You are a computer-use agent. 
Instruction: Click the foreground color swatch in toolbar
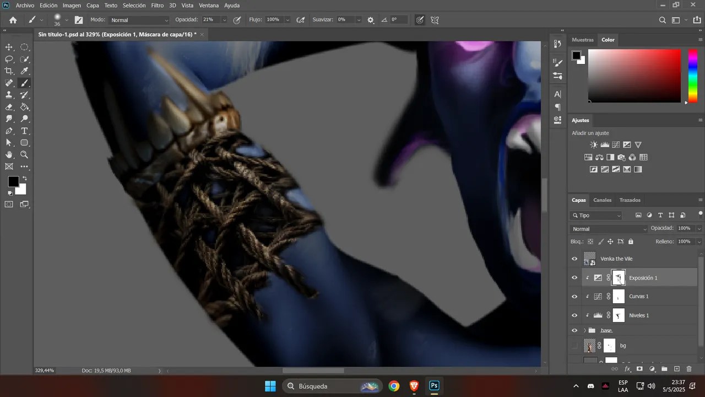coord(13,181)
